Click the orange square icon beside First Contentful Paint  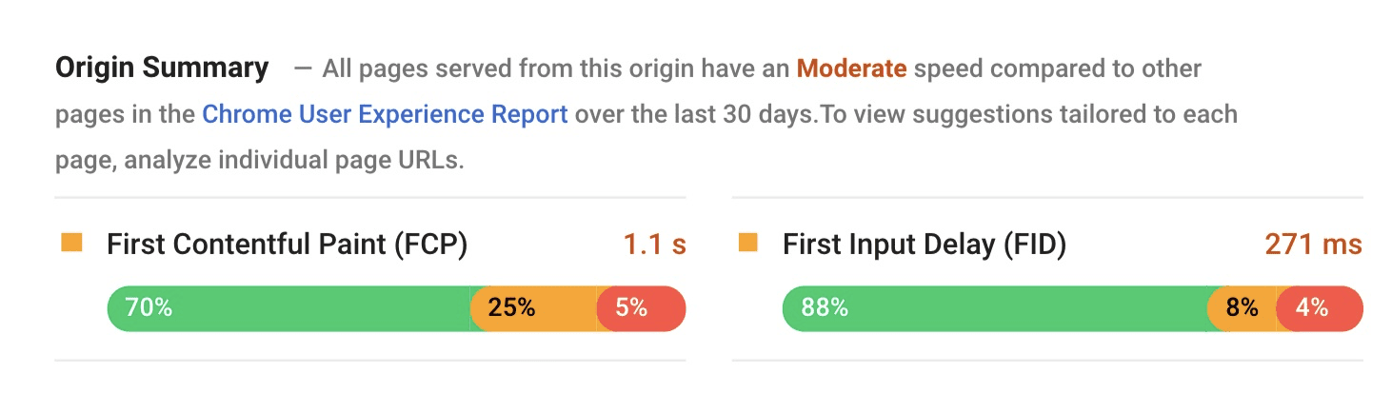[71, 244]
